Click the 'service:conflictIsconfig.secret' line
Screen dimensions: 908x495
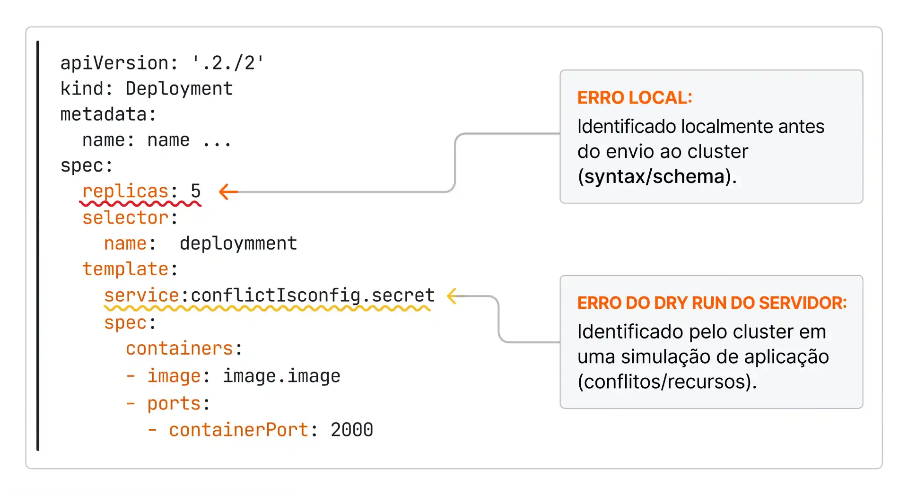pos(270,295)
